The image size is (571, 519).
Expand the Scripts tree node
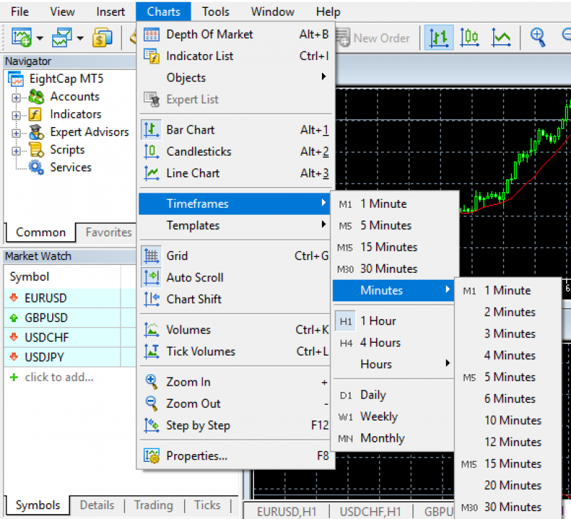tap(16, 151)
